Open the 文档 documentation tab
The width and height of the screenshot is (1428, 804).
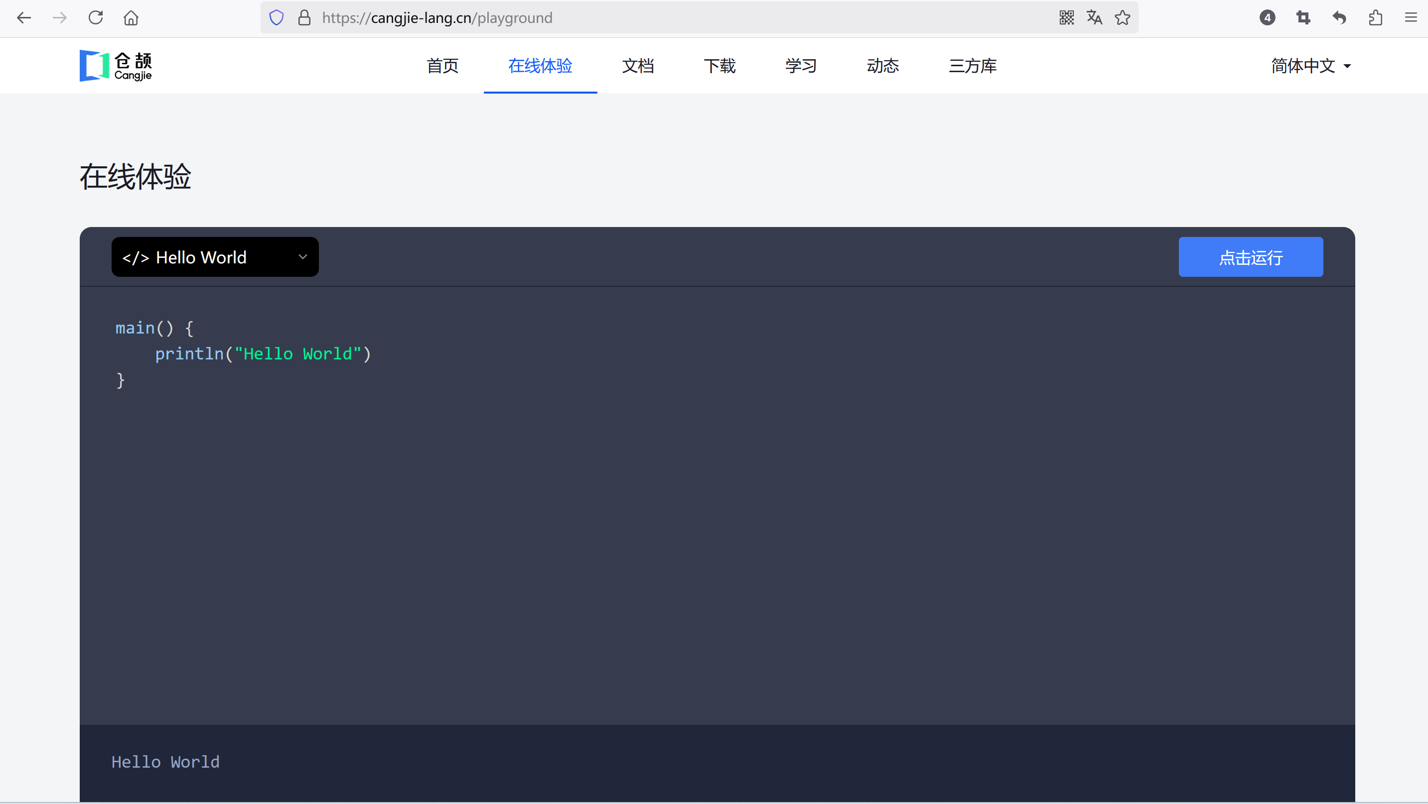(x=637, y=66)
